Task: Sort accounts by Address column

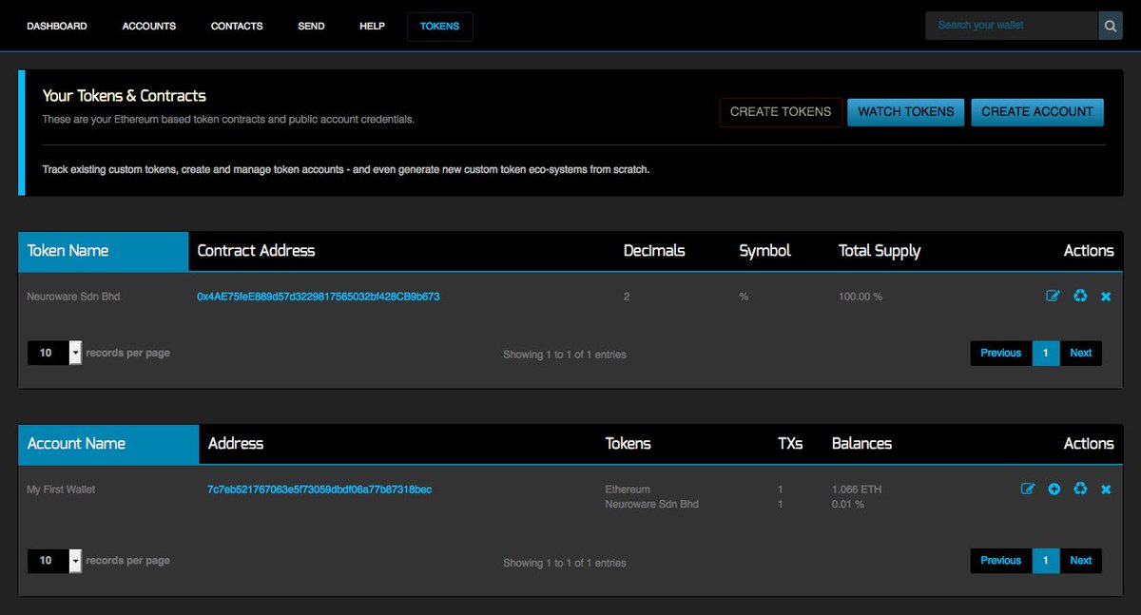Action: [x=236, y=444]
